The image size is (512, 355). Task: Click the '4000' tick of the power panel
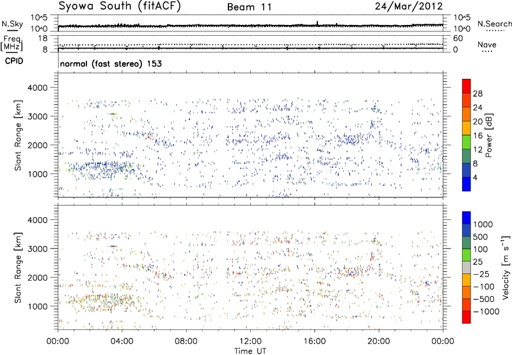pyautogui.click(x=38, y=88)
